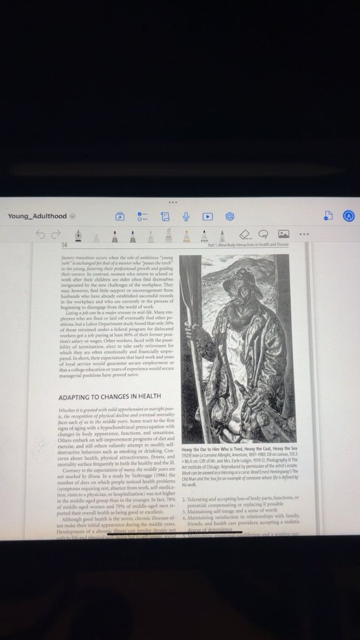Tap the page number 54

[63, 244]
